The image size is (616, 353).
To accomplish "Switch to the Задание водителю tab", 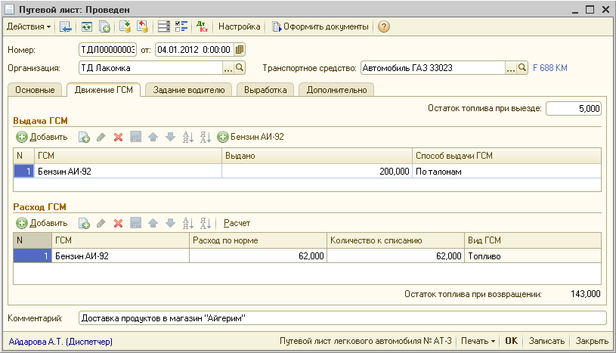I will point(188,90).
